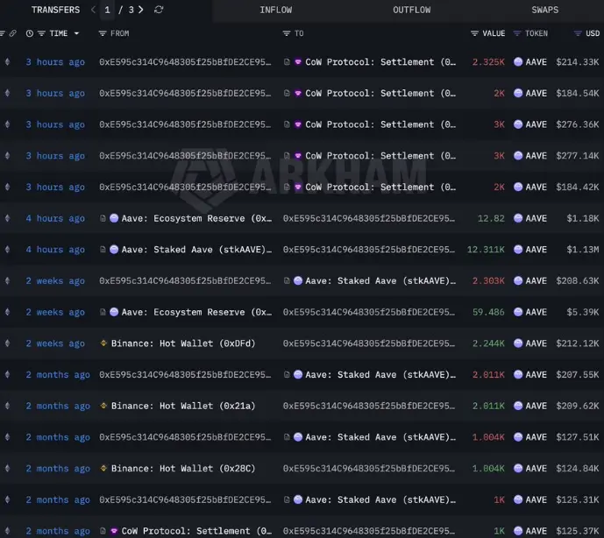
Task: Click the 0xE595 recipient address in $5.39K row
Action: tap(369, 312)
